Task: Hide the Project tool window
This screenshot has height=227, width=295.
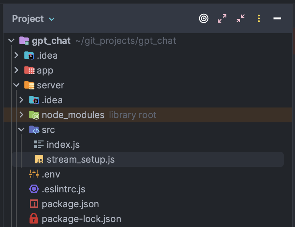Action: tap(277, 18)
